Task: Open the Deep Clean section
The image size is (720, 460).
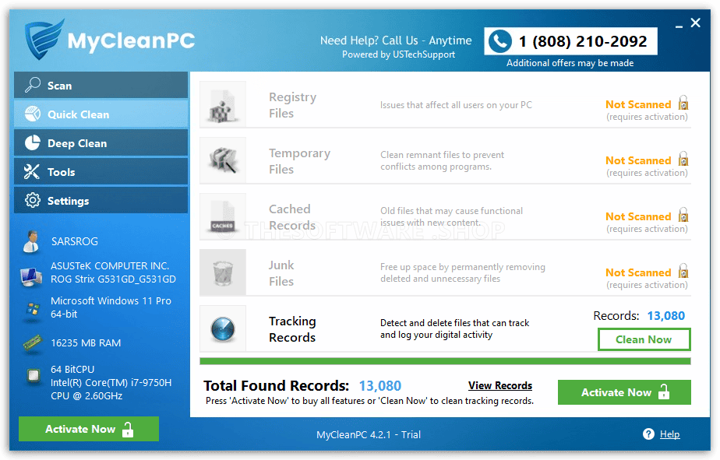Action: pyautogui.click(x=101, y=142)
